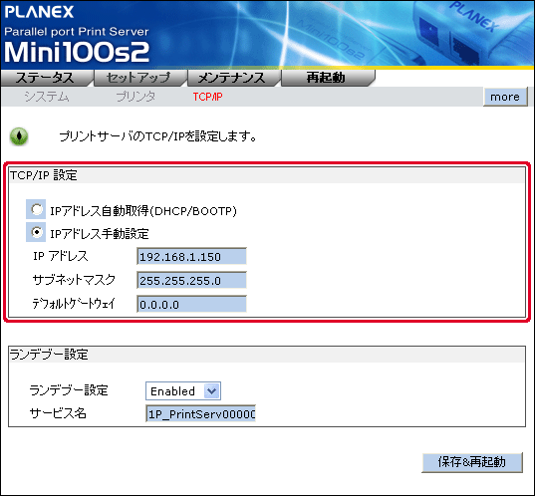The height and width of the screenshot is (496, 535).
Task: Click the サービス名 input field
Action: click(200, 413)
